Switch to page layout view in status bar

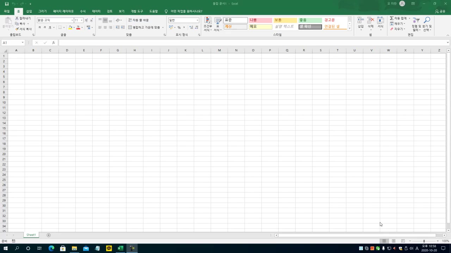(394, 241)
